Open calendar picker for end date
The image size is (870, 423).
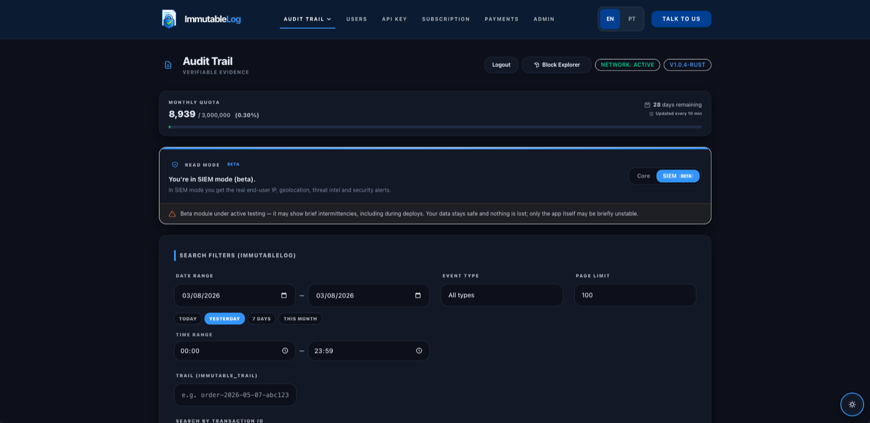tap(418, 295)
